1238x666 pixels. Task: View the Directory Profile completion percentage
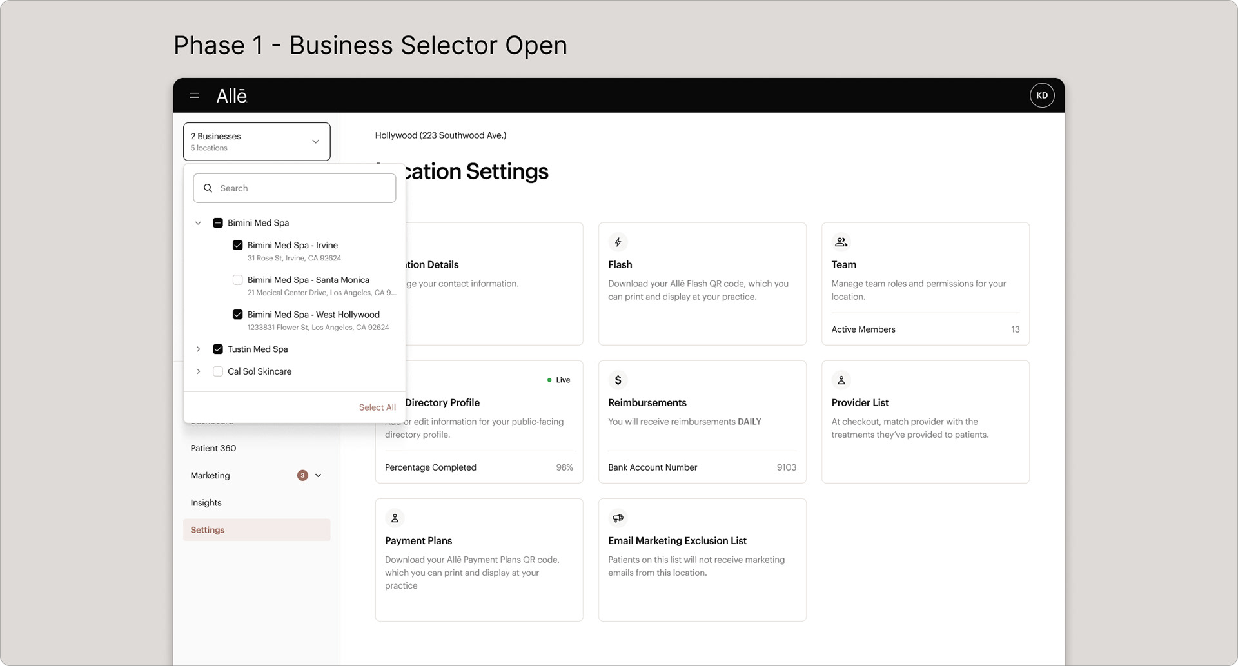tap(564, 467)
